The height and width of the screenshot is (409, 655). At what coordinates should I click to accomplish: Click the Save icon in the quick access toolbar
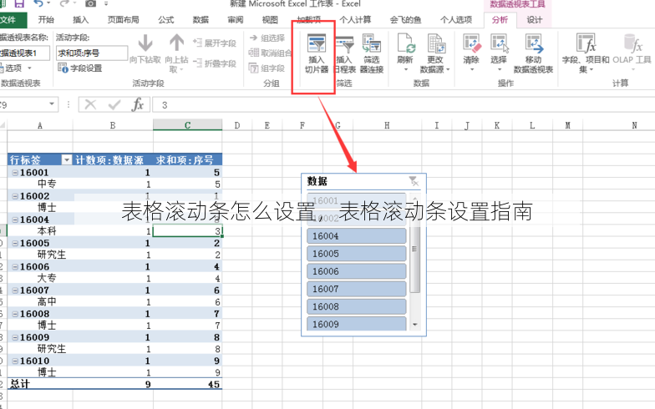(x=19, y=3)
